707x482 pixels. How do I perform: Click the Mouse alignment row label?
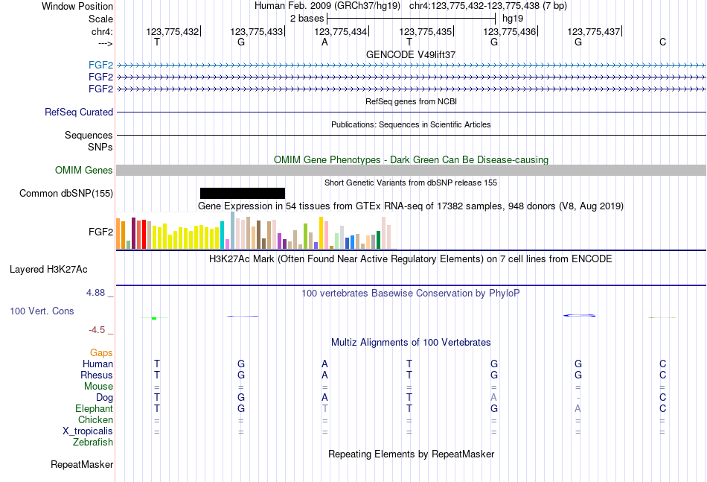click(x=98, y=387)
